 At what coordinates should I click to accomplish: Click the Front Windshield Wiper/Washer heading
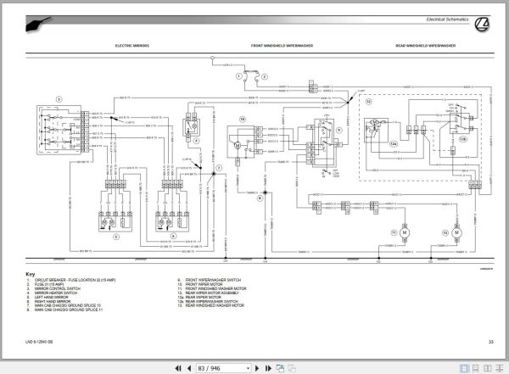[x=282, y=46]
